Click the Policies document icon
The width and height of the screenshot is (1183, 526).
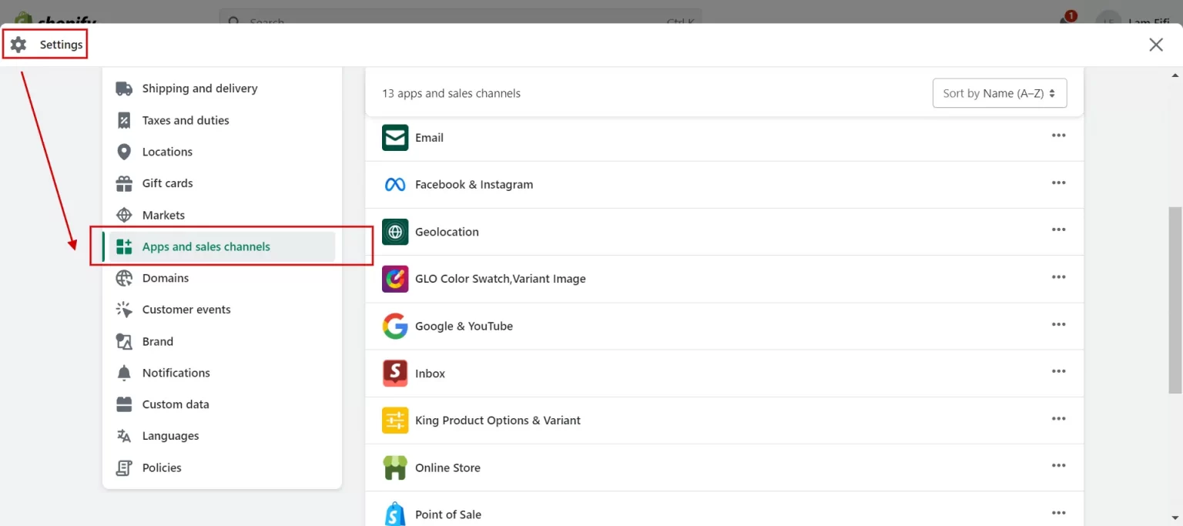click(x=124, y=467)
